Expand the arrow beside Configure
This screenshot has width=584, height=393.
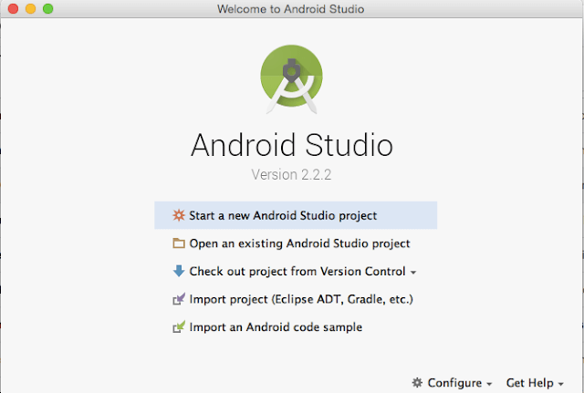click(x=489, y=384)
